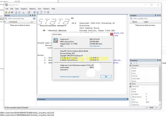The width and height of the screenshot is (166, 119).
Task: Click the Review panel filter funnel icon
Action: [x=30, y=16]
